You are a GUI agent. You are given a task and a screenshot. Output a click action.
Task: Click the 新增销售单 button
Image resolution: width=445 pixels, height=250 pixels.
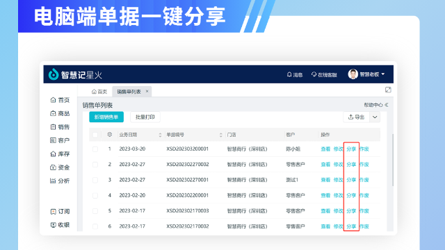[106, 117]
